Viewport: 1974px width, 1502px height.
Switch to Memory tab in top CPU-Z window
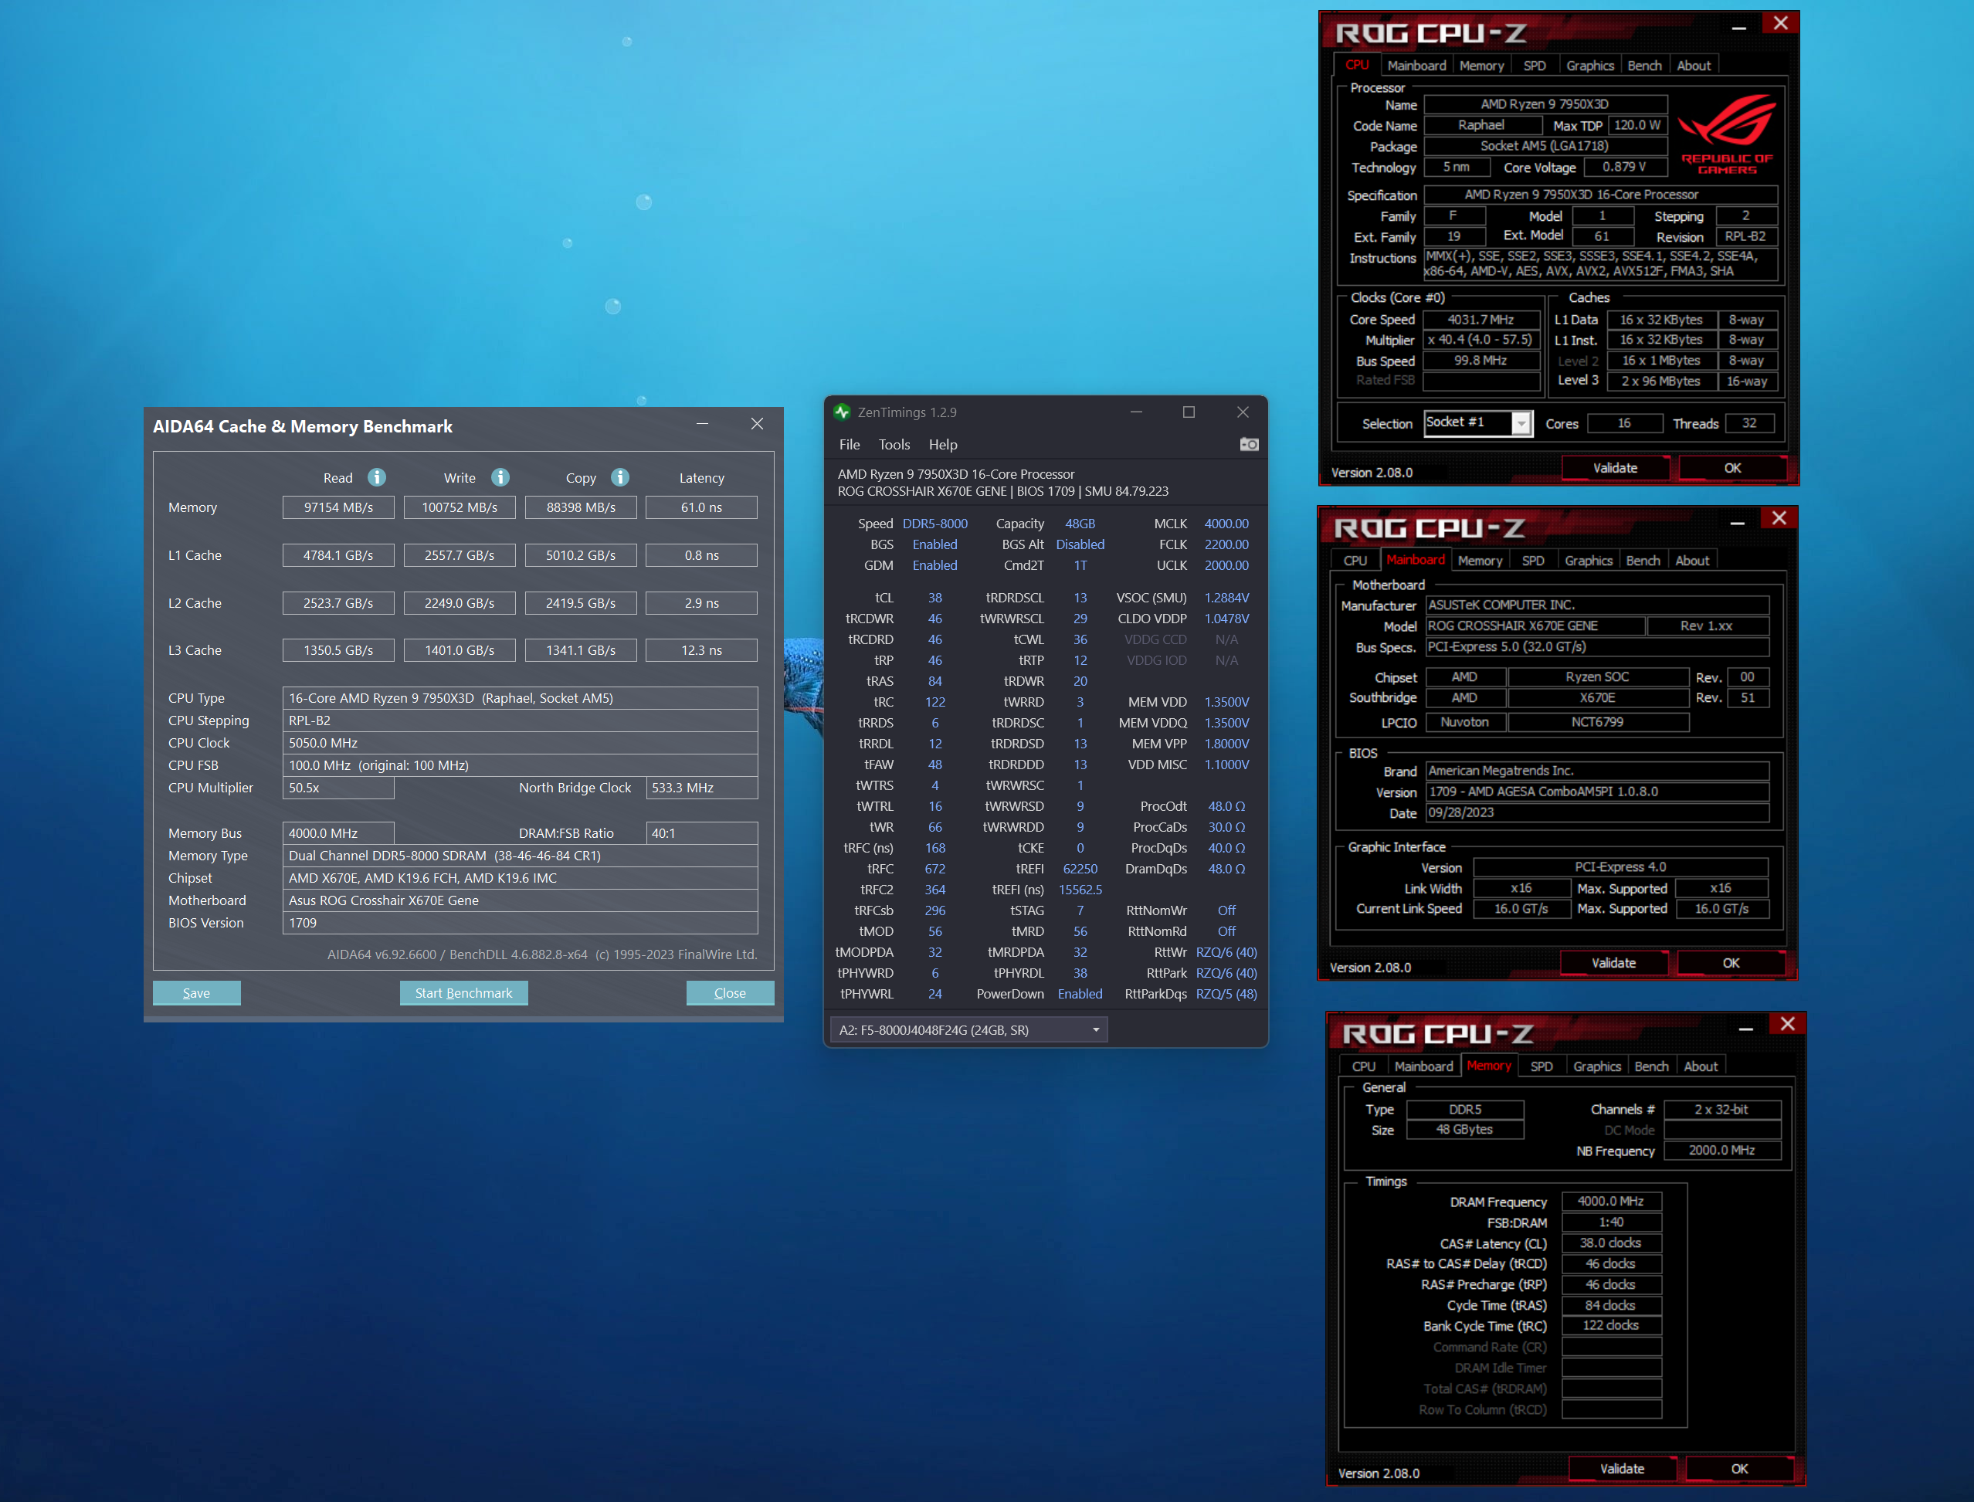[x=1481, y=66]
